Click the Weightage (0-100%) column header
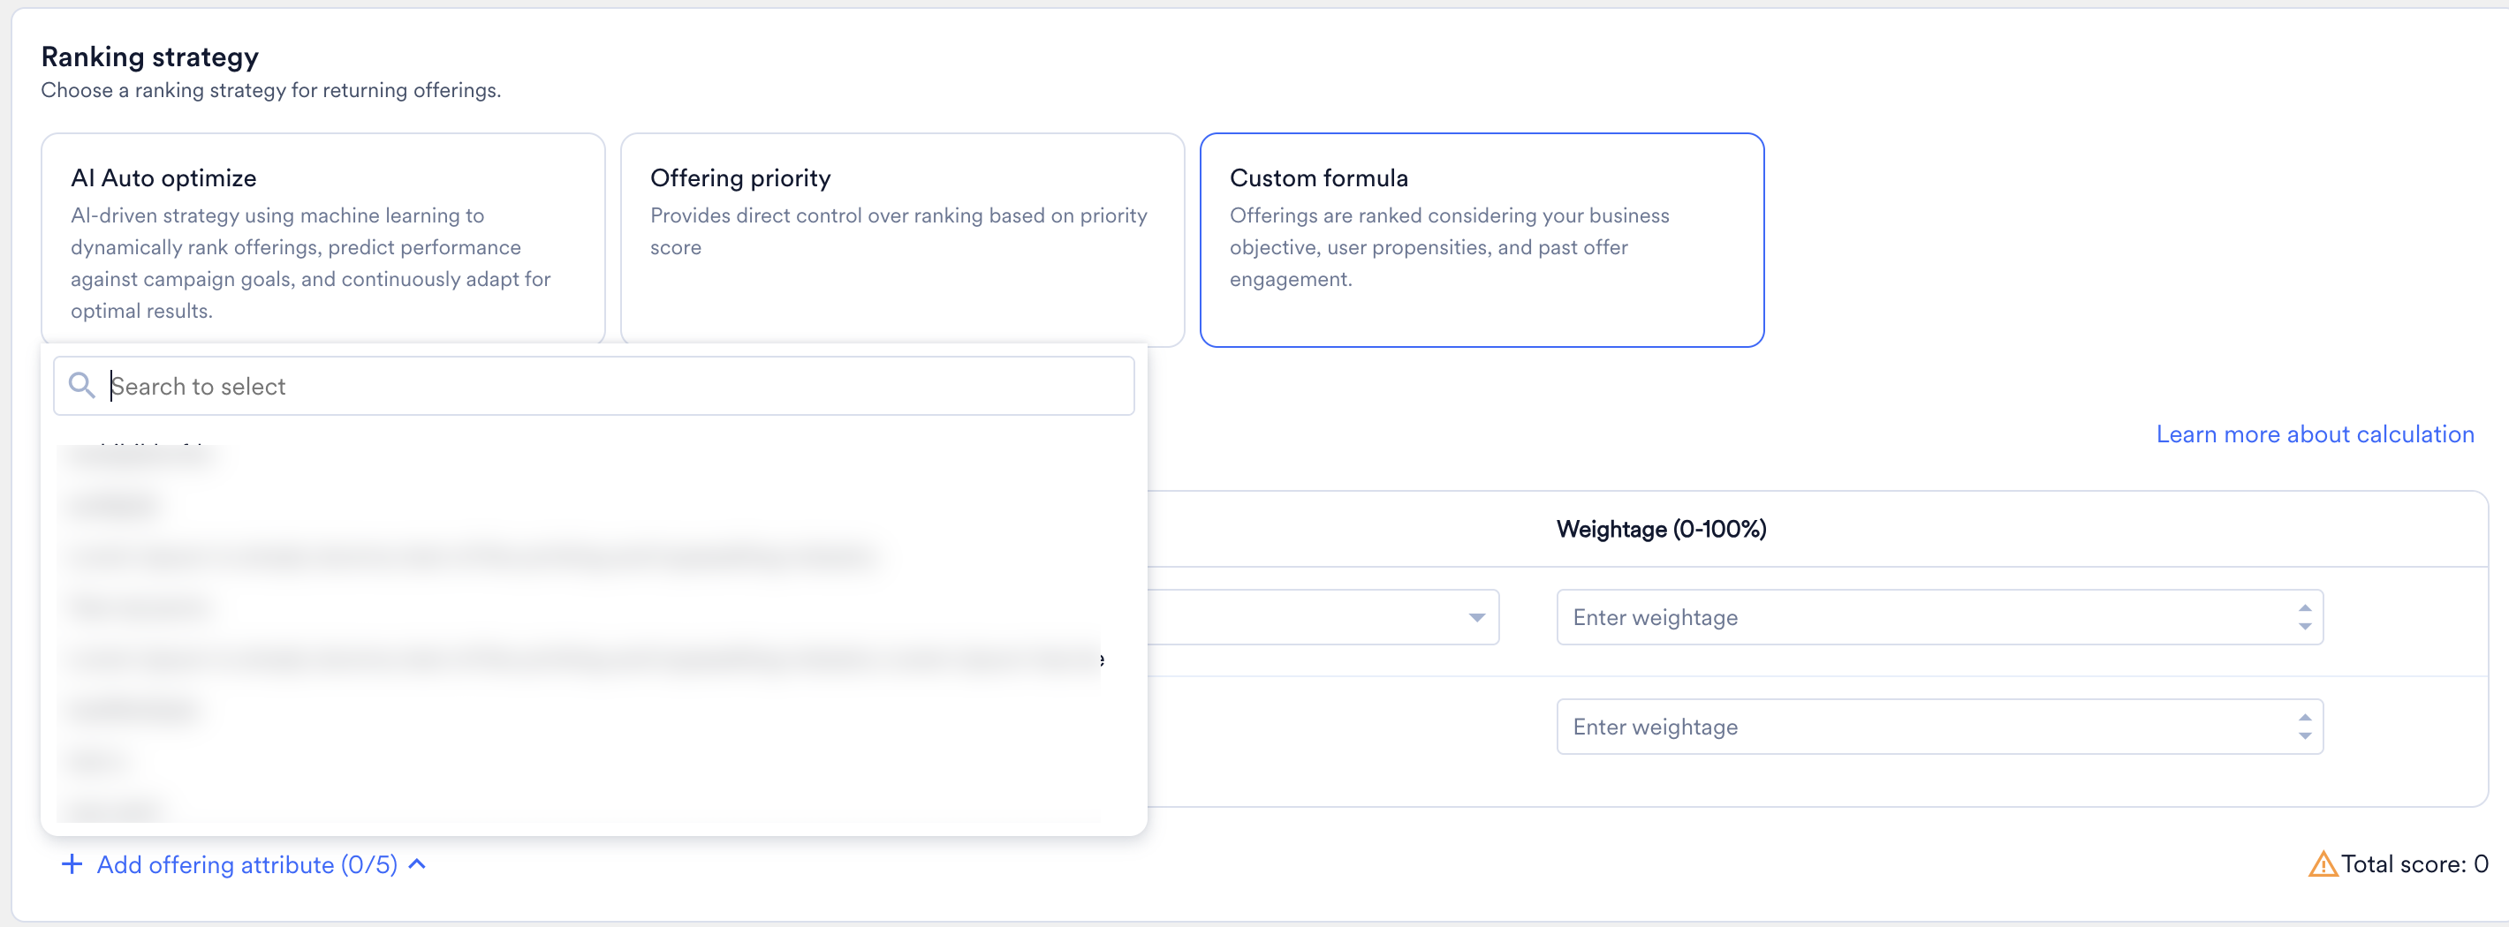 coord(1661,529)
